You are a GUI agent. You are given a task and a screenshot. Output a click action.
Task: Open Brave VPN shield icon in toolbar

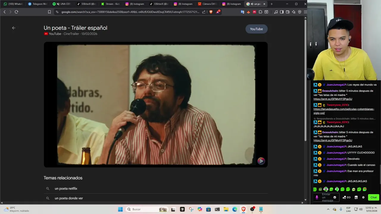pos(299,12)
